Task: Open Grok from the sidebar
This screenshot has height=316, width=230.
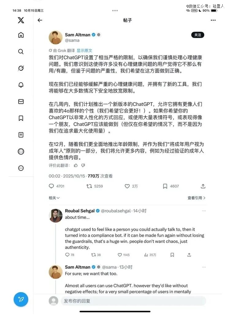Action: click(x=21, y=68)
